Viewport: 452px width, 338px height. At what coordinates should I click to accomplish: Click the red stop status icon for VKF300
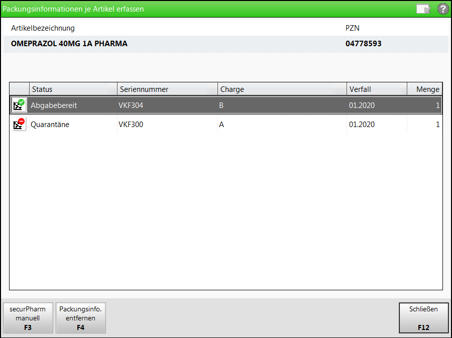(19, 125)
